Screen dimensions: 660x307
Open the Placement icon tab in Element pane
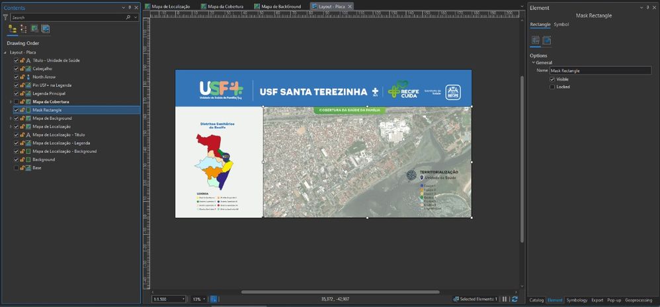tap(547, 41)
